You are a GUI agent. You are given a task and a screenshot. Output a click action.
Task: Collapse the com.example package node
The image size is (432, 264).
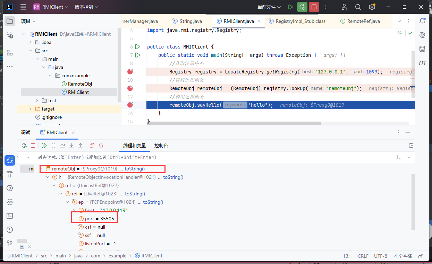(50, 76)
